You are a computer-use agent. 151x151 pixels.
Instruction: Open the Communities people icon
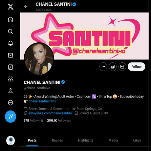tap(11, 79)
